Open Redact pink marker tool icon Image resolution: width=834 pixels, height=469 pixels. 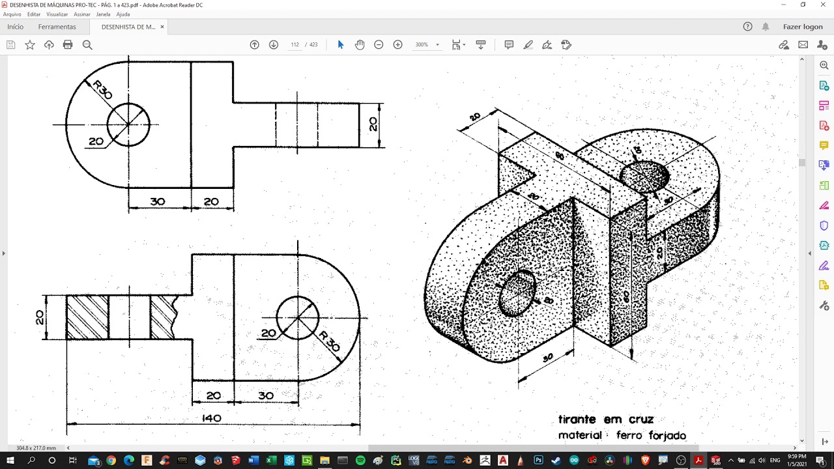pos(824,205)
